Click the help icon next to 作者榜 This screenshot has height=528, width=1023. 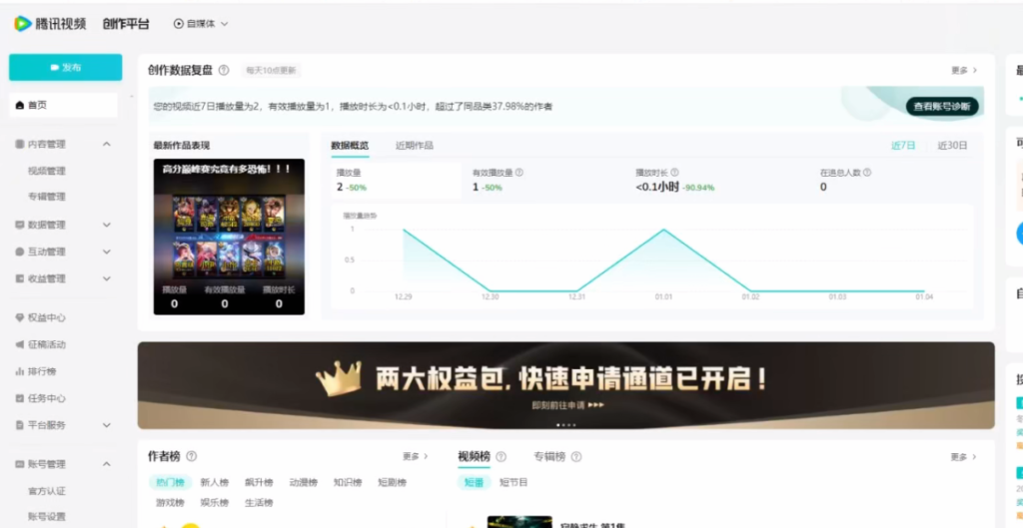[191, 457]
